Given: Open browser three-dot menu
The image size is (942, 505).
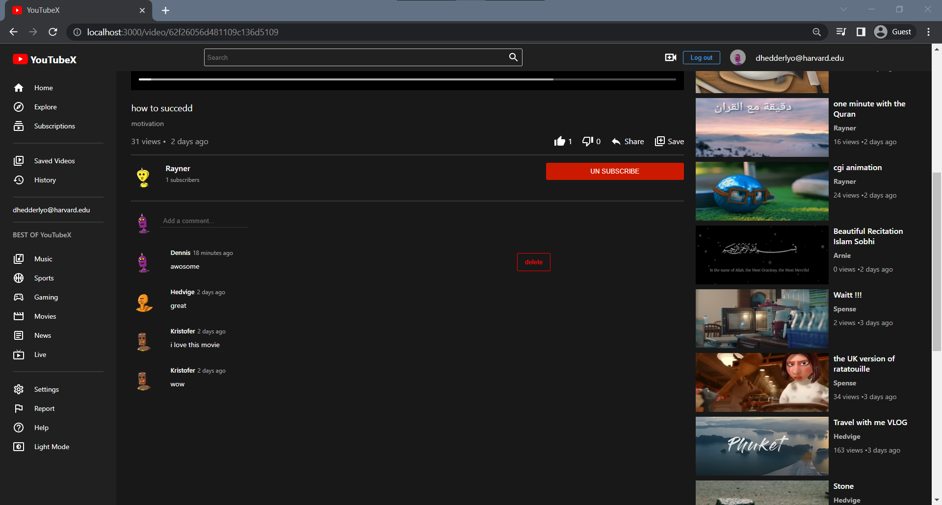Looking at the screenshot, I should [928, 32].
